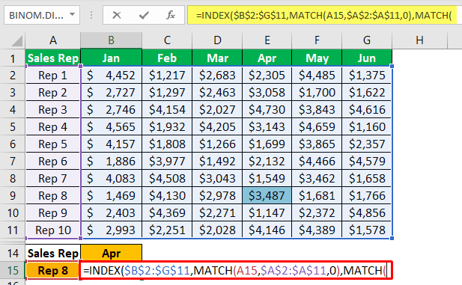
Task: Select column A header
Action: [52, 40]
